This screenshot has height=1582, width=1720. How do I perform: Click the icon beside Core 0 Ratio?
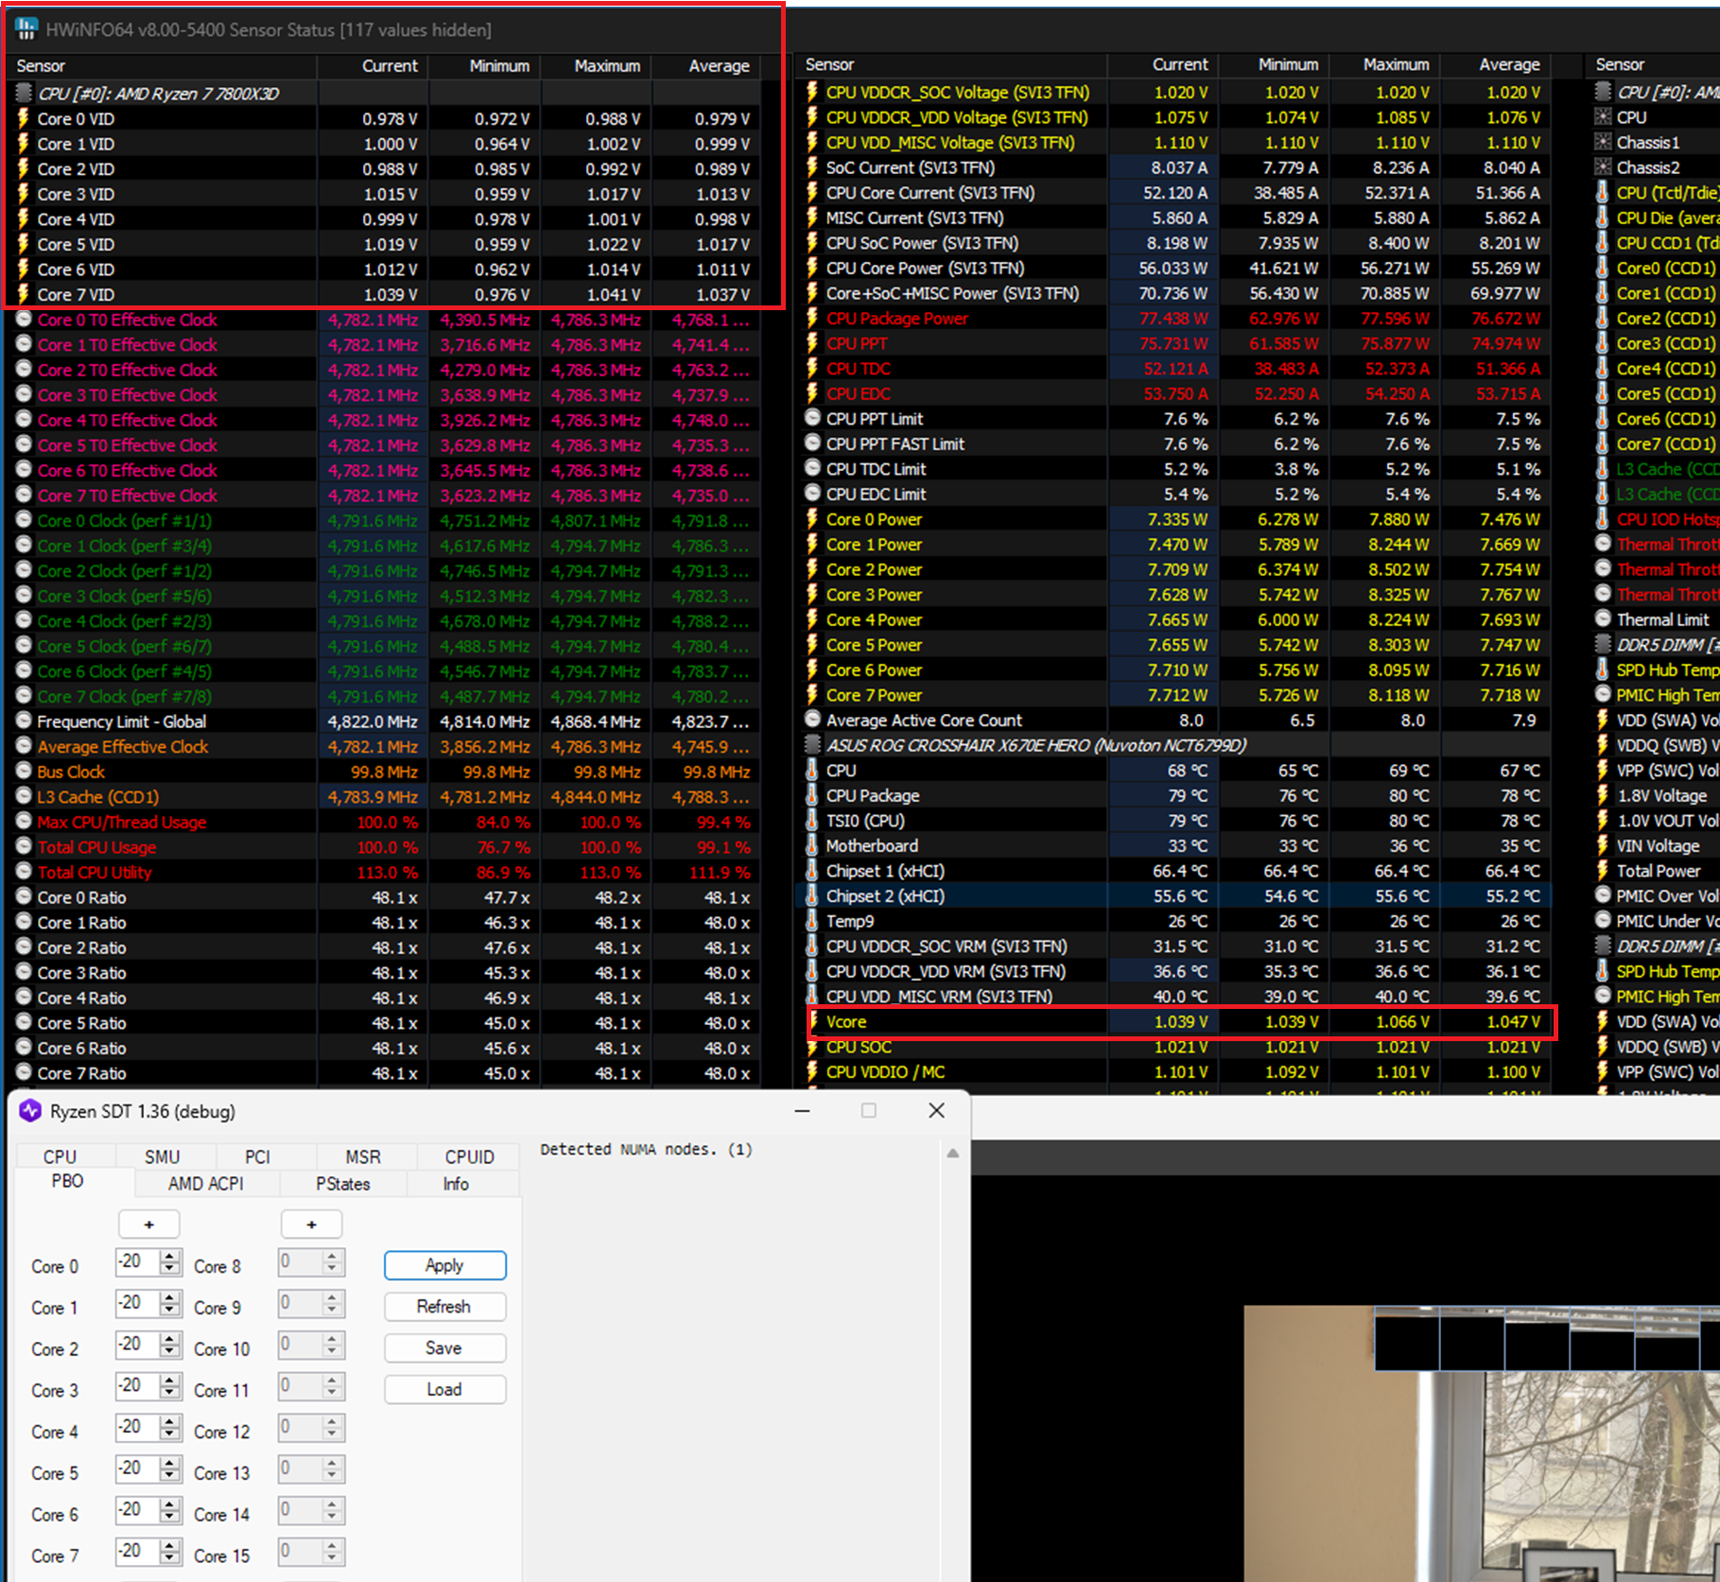coord(24,896)
